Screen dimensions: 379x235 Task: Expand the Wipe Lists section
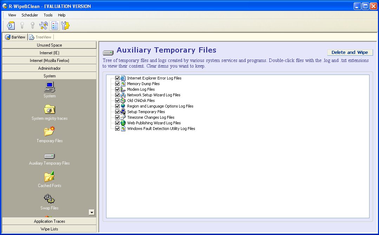(x=49, y=229)
